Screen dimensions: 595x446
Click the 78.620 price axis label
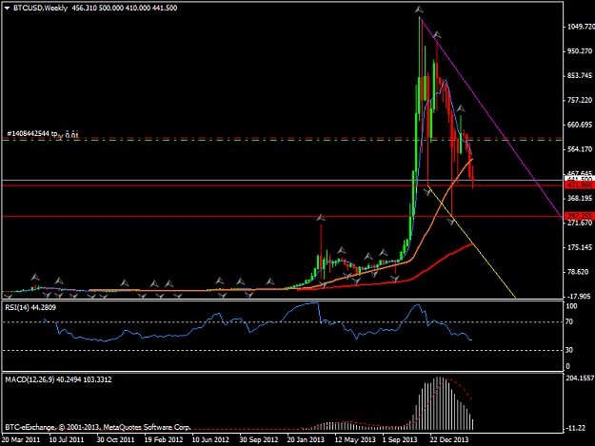[x=578, y=272]
